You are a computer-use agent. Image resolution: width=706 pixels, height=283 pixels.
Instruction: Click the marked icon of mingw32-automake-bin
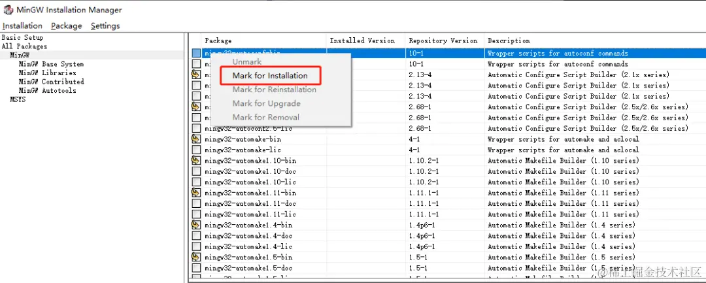click(x=196, y=139)
